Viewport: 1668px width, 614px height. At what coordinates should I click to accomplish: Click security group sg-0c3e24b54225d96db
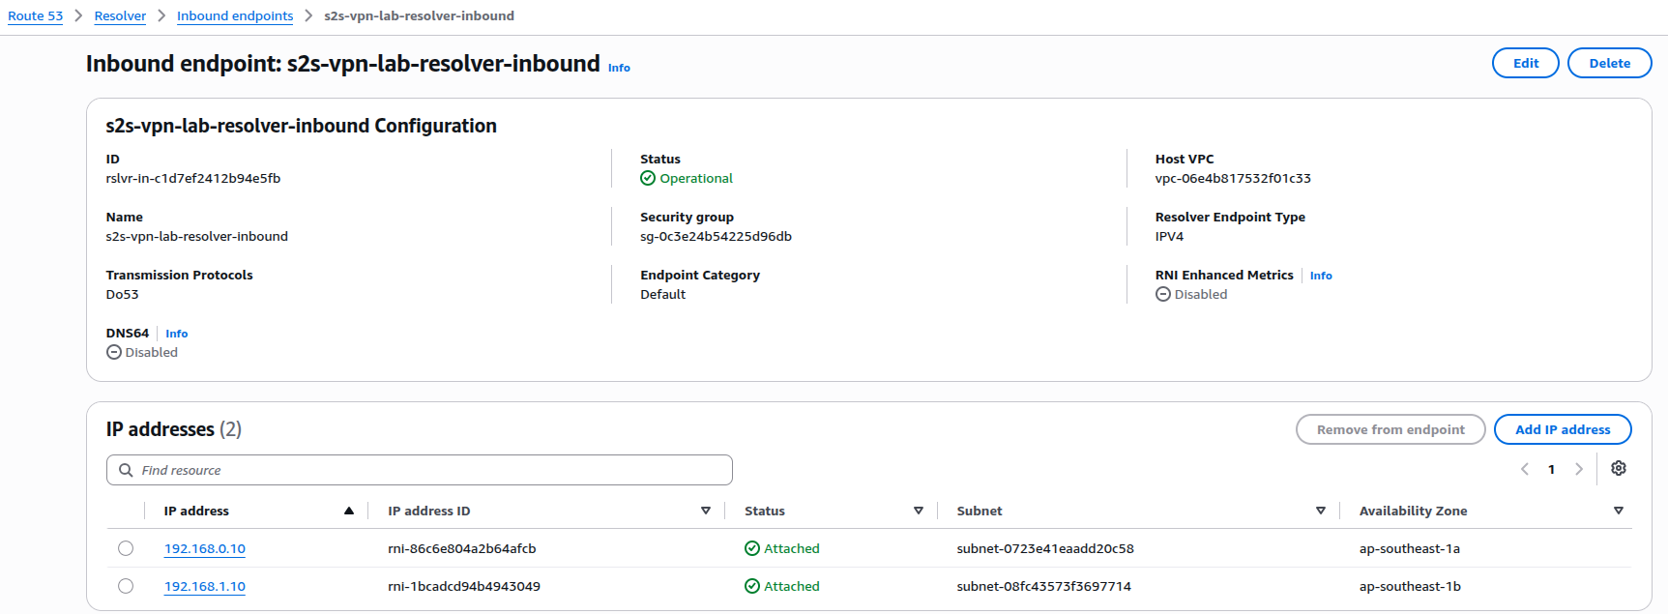[716, 236]
